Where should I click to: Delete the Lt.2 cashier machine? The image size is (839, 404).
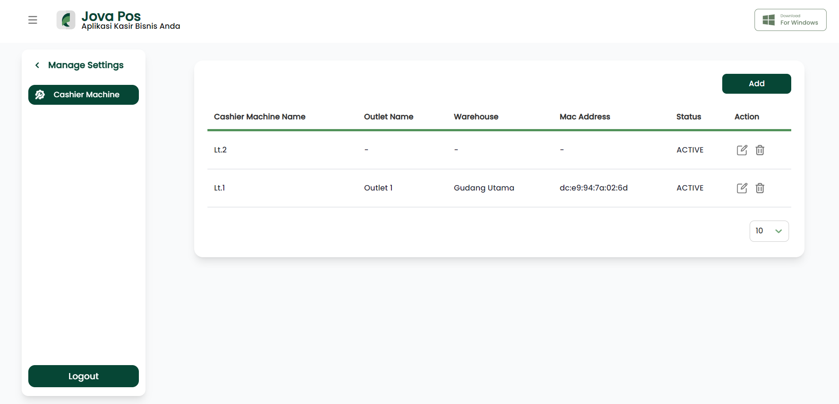760,150
